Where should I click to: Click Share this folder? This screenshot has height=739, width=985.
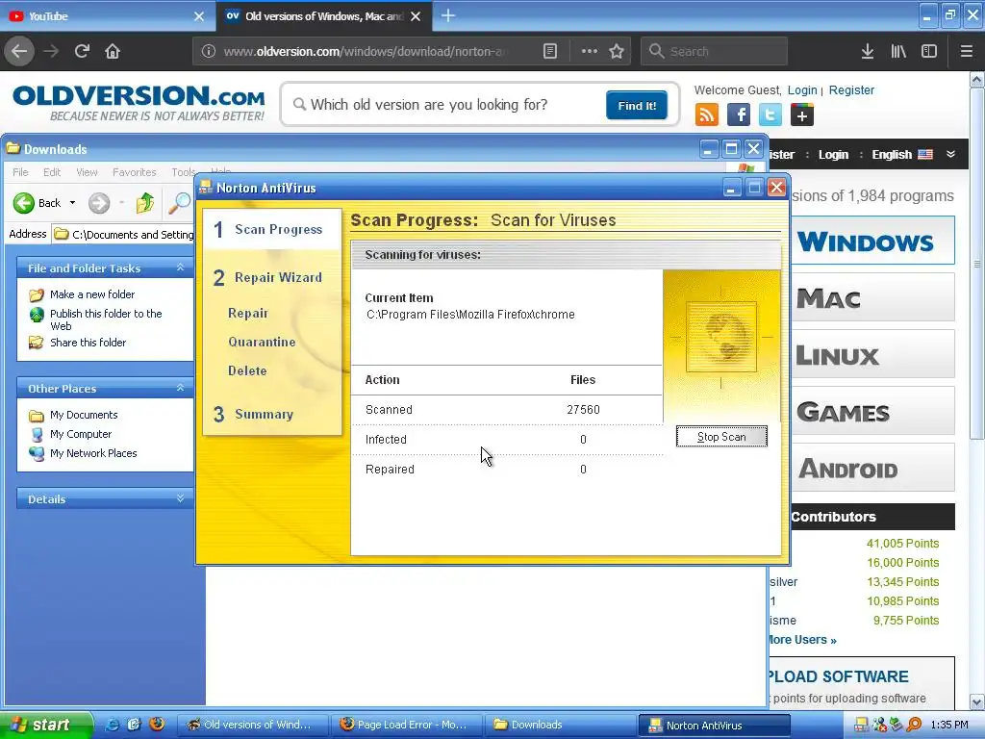[88, 343]
